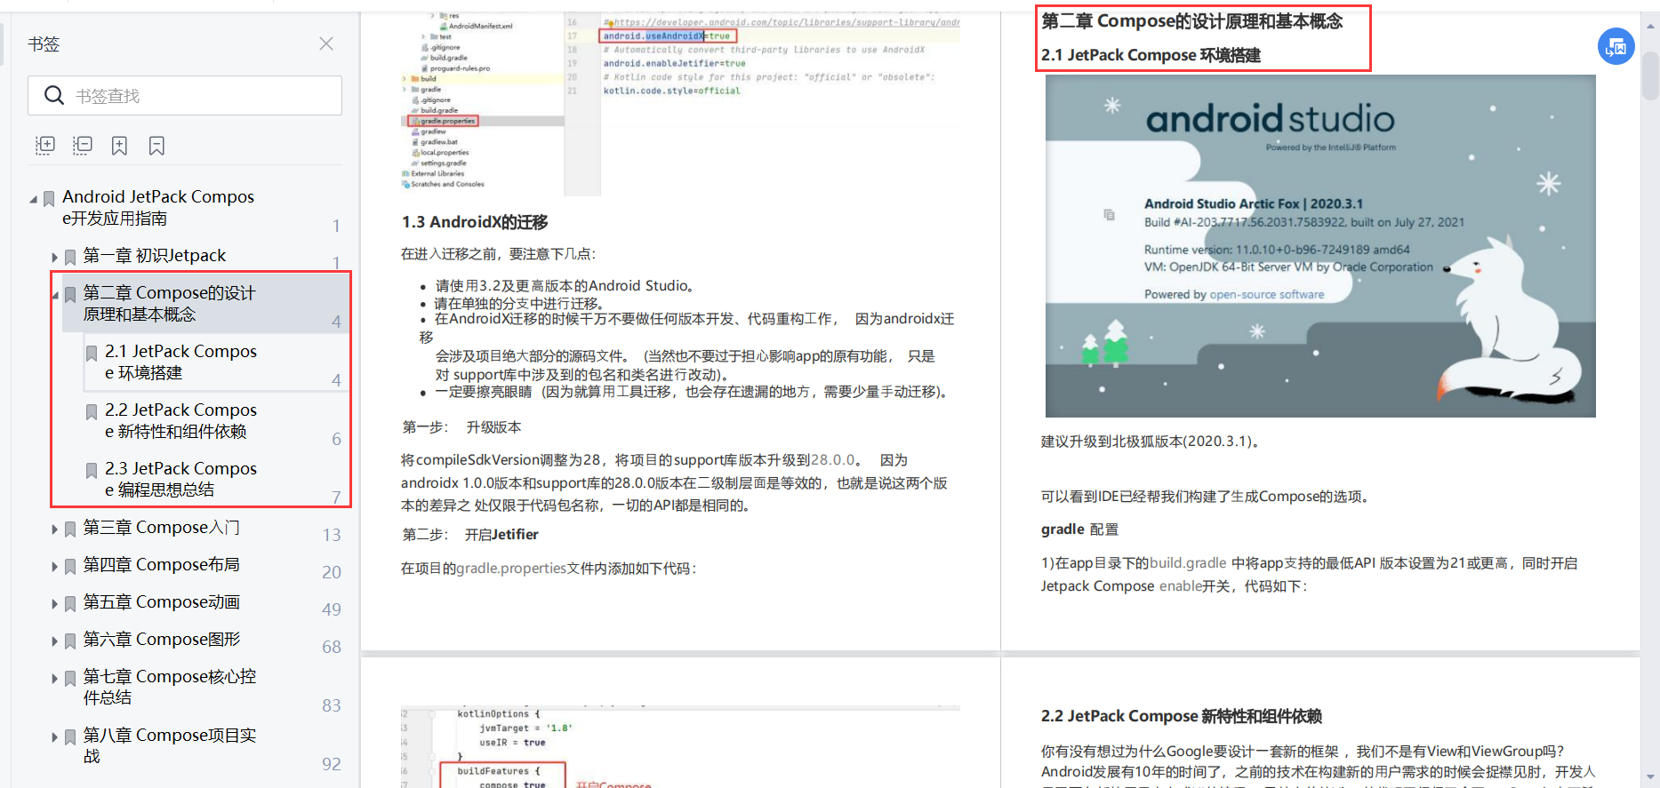Image resolution: width=1660 pixels, height=788 pixels.
Task: Expand the 第七章 Compose核心控件总结 bookmark
Action: [x=54, y=679]
